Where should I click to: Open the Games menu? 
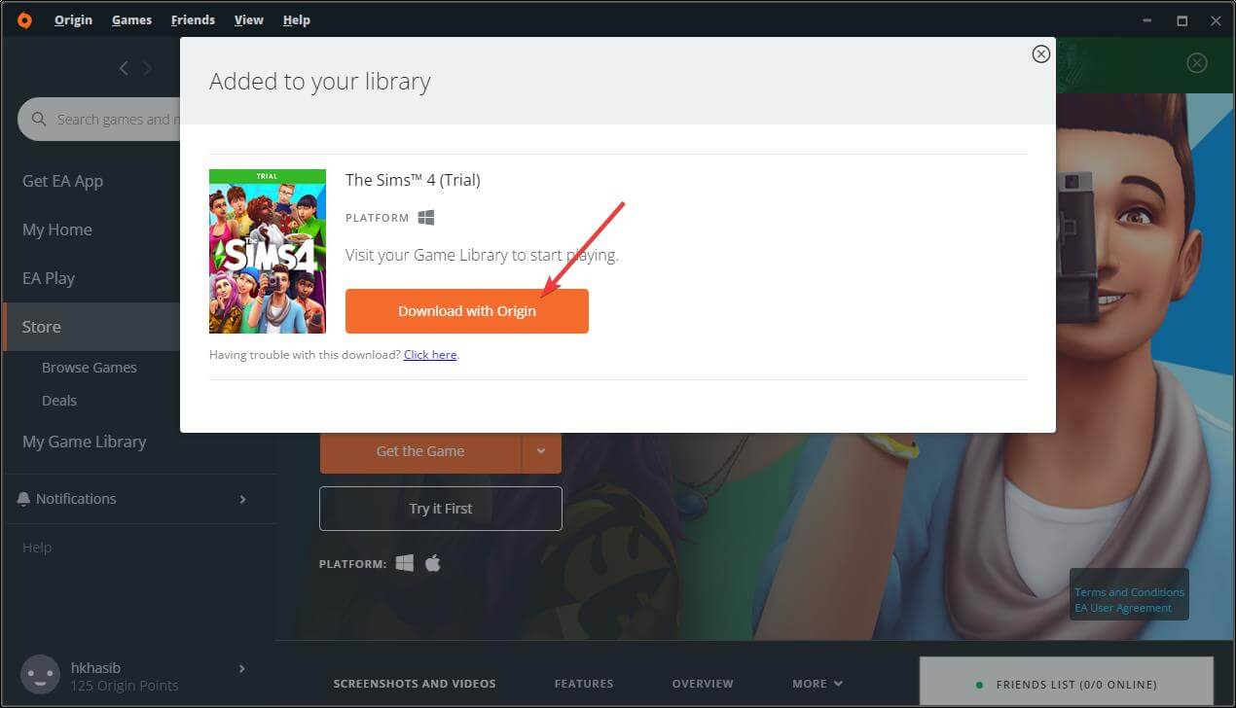(131, 19)
